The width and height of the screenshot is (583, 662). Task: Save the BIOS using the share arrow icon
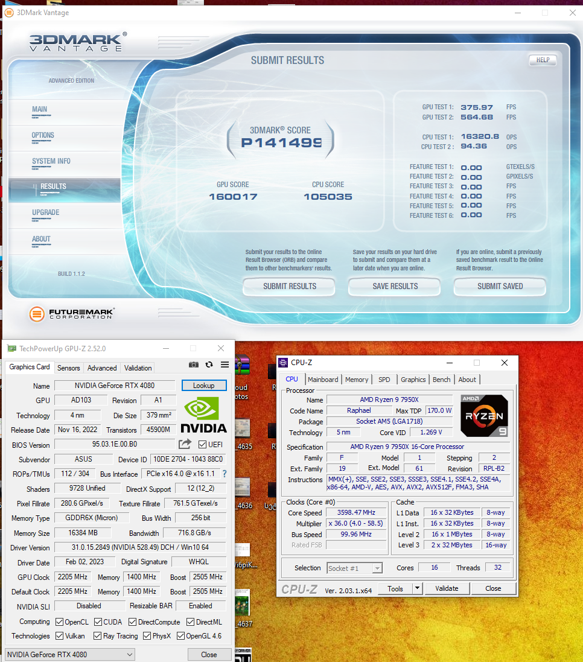(185, 444)
